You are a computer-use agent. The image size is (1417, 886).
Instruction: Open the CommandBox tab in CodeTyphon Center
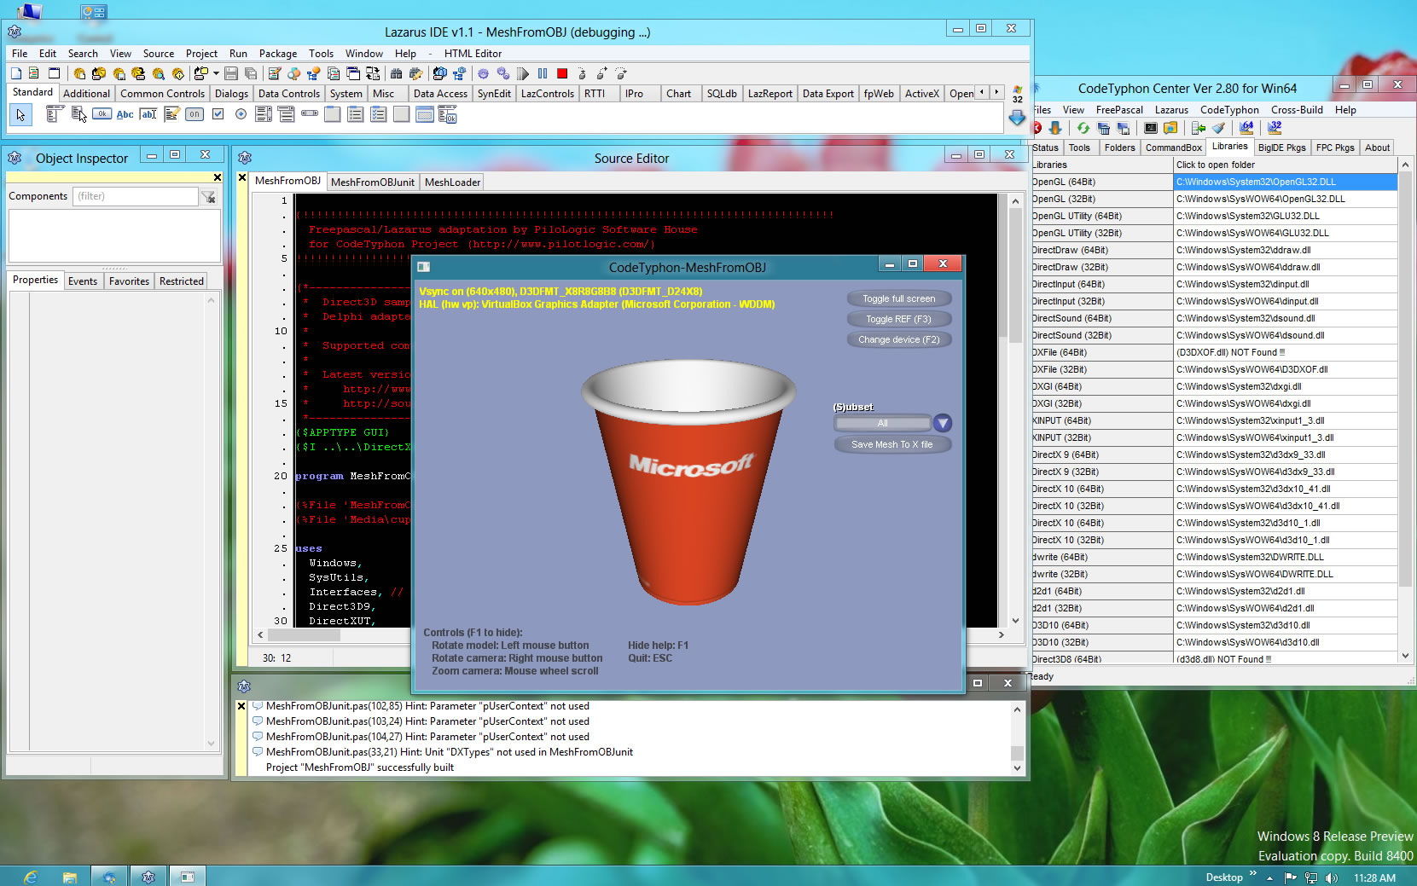click(x=1174, y=148)
